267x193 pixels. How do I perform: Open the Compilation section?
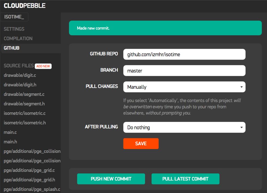tap(18, 38)
